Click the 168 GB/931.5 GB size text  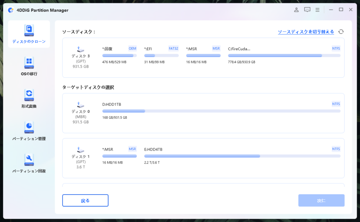(115, 118)
